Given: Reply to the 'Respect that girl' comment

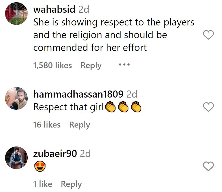Looking at the screenshot, I should click(x=80, y=125).
